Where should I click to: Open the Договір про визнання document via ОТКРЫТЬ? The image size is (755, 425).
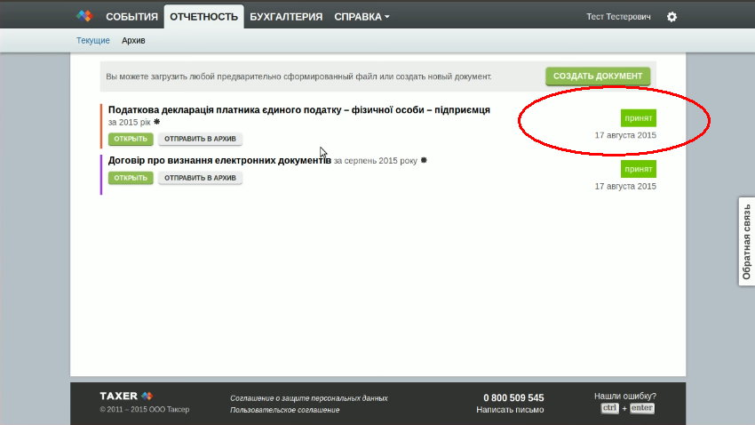pos(131,178)
